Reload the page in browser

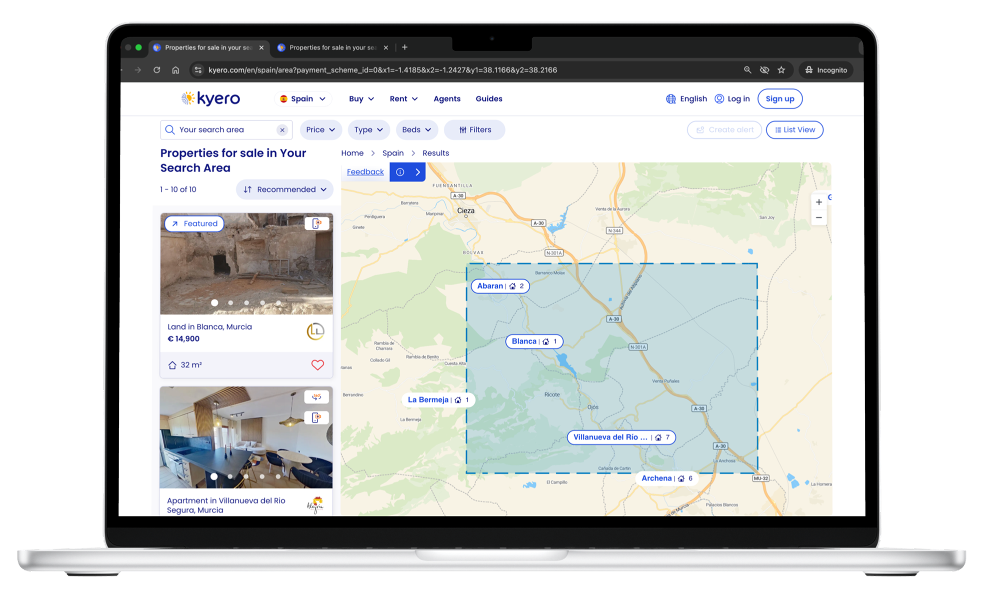click(157, 70)
